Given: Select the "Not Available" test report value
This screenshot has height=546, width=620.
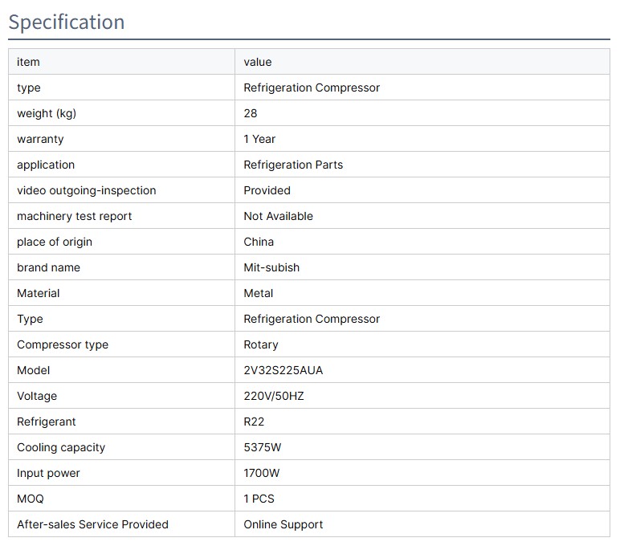Looking at the screenshot, I should (278, 216).
